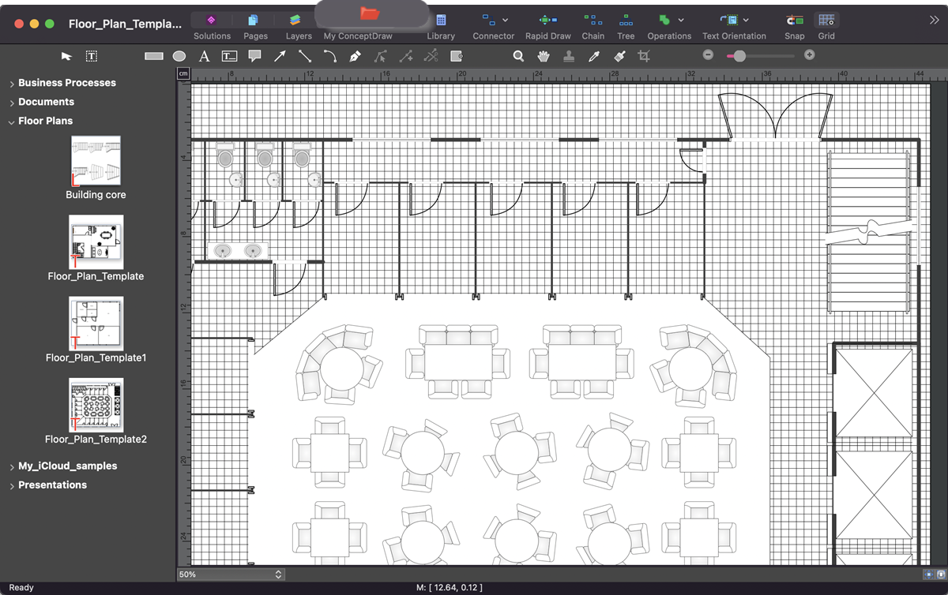Viewport: 948px width, 595px height.
Task: Select the Format brush tool
Action: pyautogui.click(x=619, y=56)
